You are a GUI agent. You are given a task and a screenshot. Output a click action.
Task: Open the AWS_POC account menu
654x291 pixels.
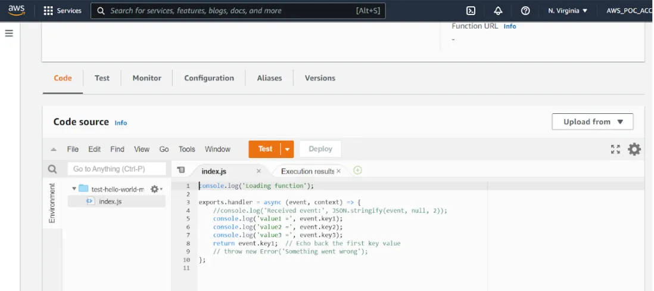pyautogui.click(x=630, y=11)
